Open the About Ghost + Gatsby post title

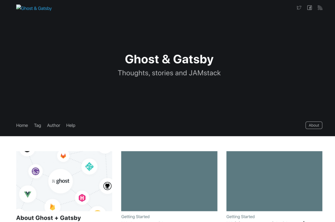coord(48,218)
